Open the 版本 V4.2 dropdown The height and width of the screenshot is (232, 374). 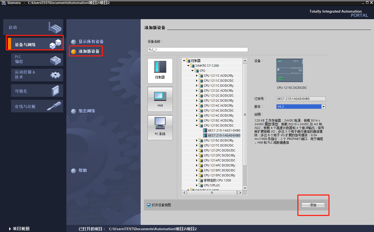click(x=324, y=107)
